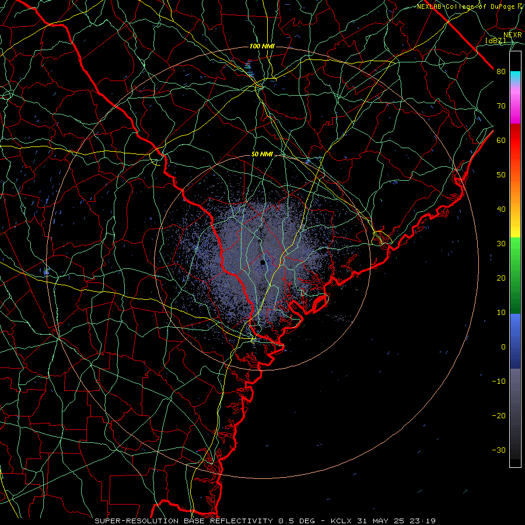Viewport: 525px width, 525px height.
Task: Click the black radar site dot at center
Action: 262,262
